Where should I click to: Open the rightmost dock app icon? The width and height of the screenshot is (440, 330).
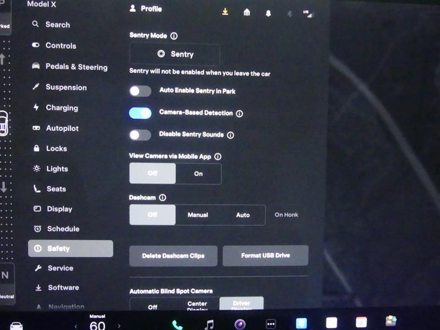[391, 321]
